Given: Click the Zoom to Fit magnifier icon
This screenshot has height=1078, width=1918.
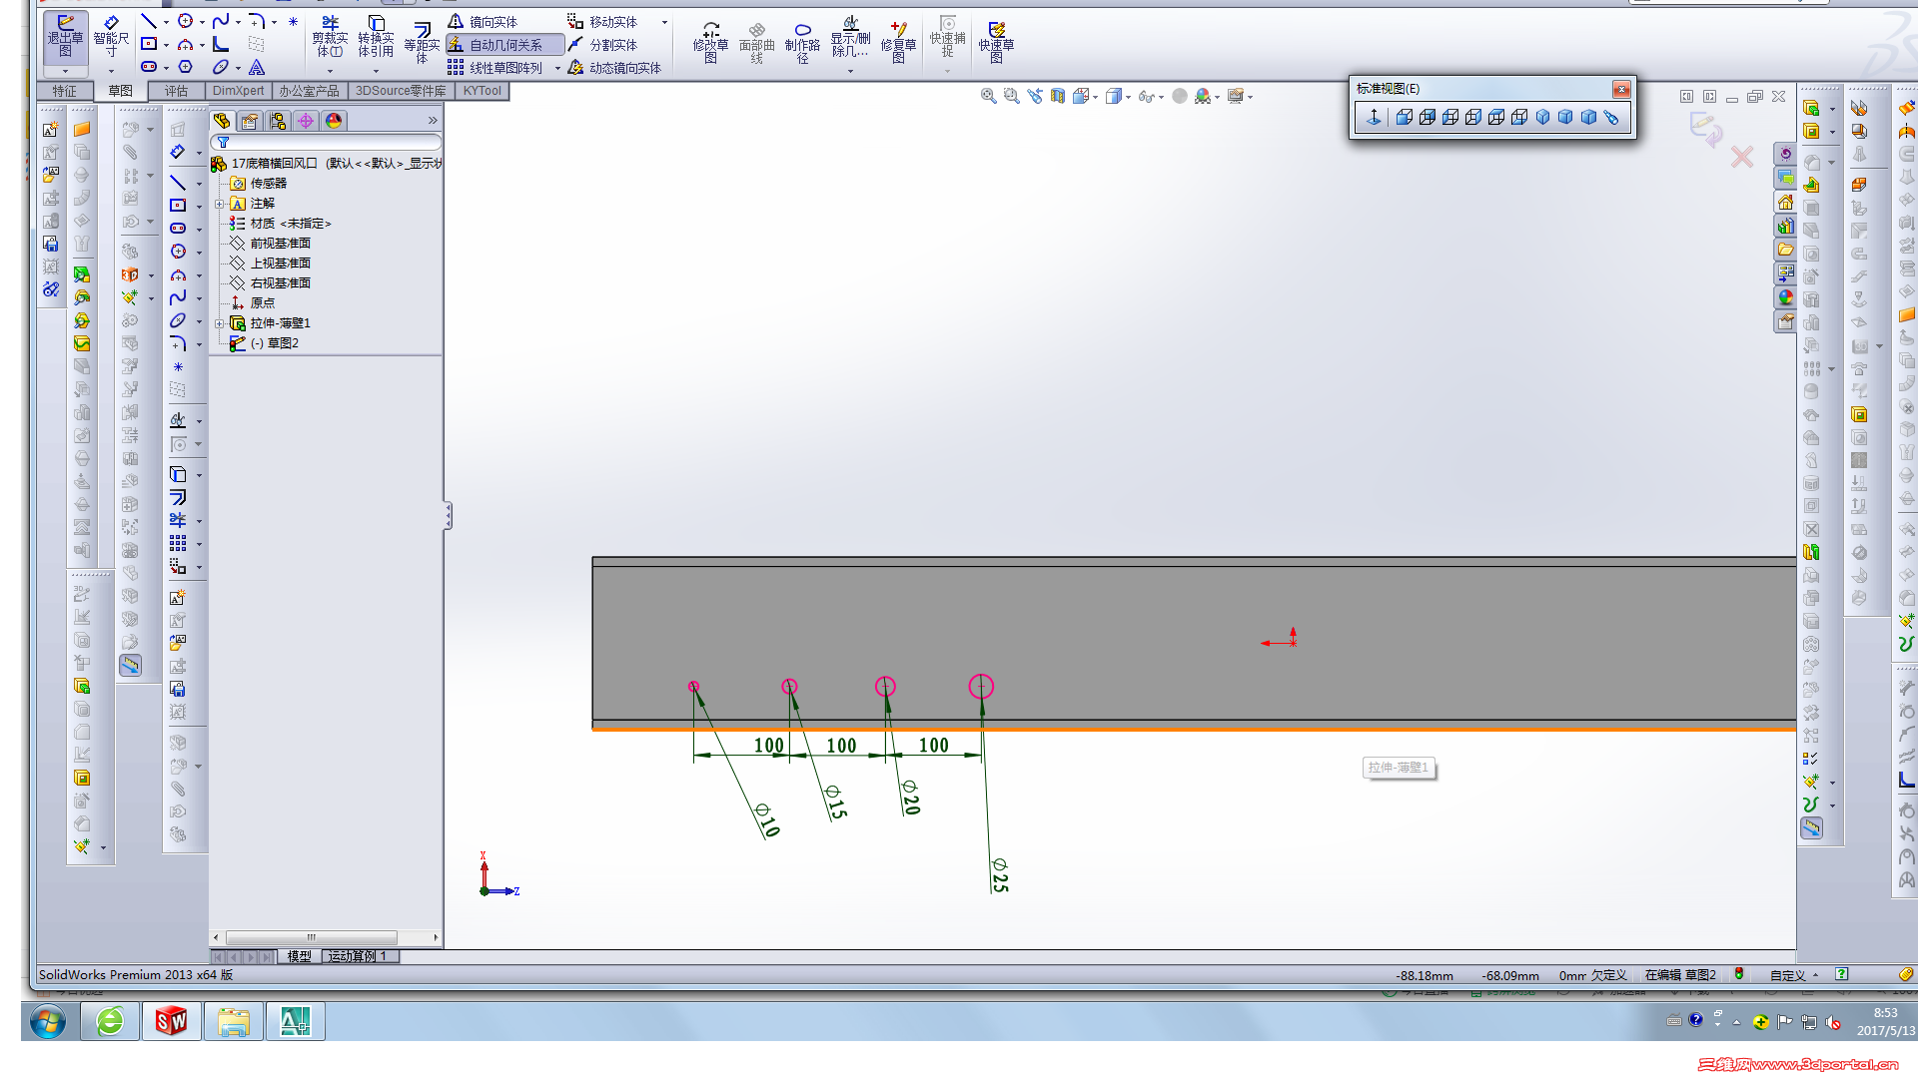Looking at the screenshot, I should tap(988, 96).
